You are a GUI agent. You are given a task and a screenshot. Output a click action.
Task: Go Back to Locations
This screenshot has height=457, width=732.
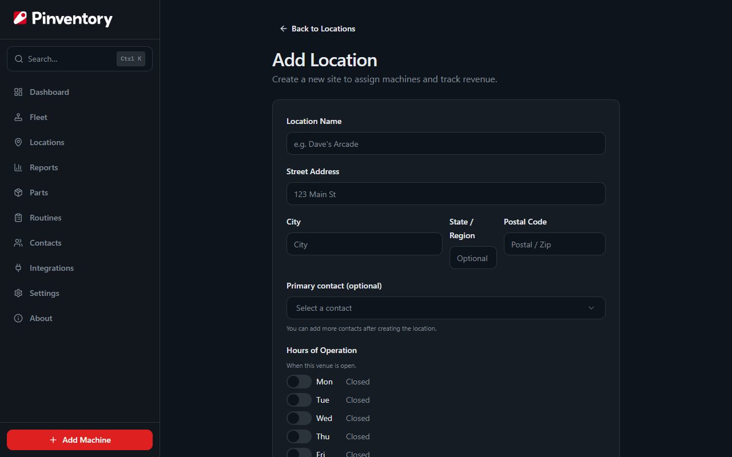click(317, 29)
